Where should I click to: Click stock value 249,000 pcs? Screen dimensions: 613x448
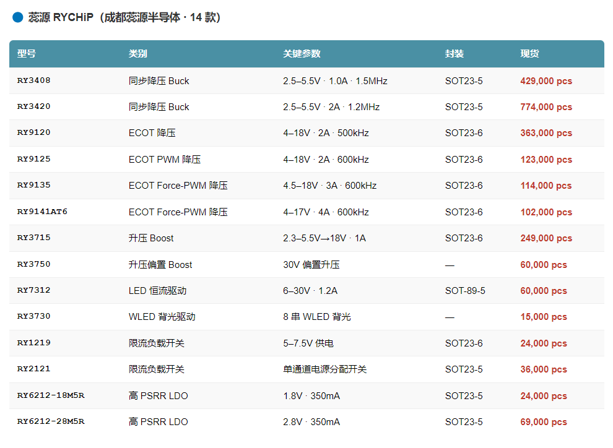click(x=546, y=238)
